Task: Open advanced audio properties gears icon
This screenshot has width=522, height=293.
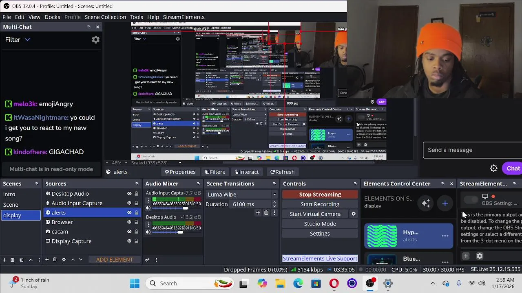Action: pyautogui.click(x=147, y=260)
